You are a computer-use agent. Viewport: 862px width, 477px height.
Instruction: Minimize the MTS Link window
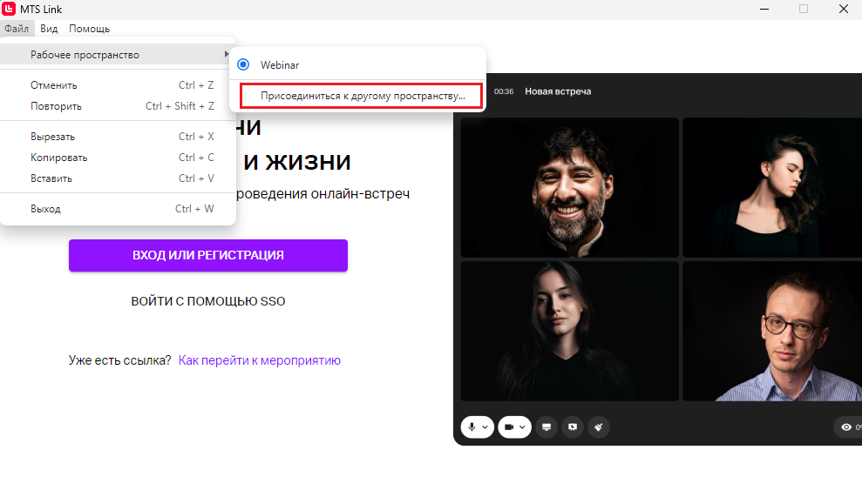click(764, 9)
